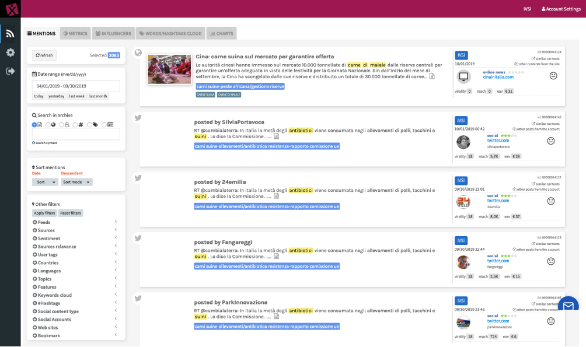The image size is (586, 347).
Task: Open the Sort mode dropdown
Action: pyautogui.click(x=76, y=182)
